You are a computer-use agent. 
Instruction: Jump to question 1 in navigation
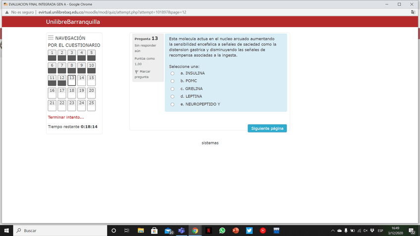52,55
